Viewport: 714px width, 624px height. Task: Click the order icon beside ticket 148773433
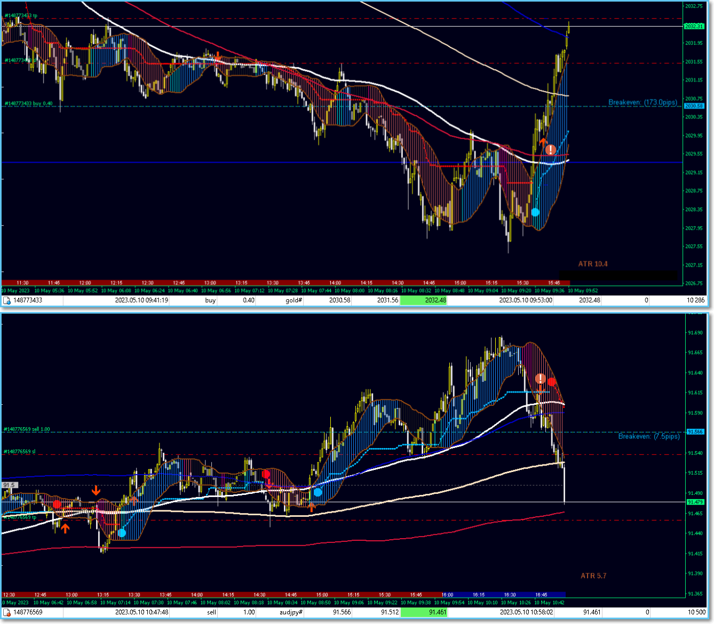tap(6, 301)
